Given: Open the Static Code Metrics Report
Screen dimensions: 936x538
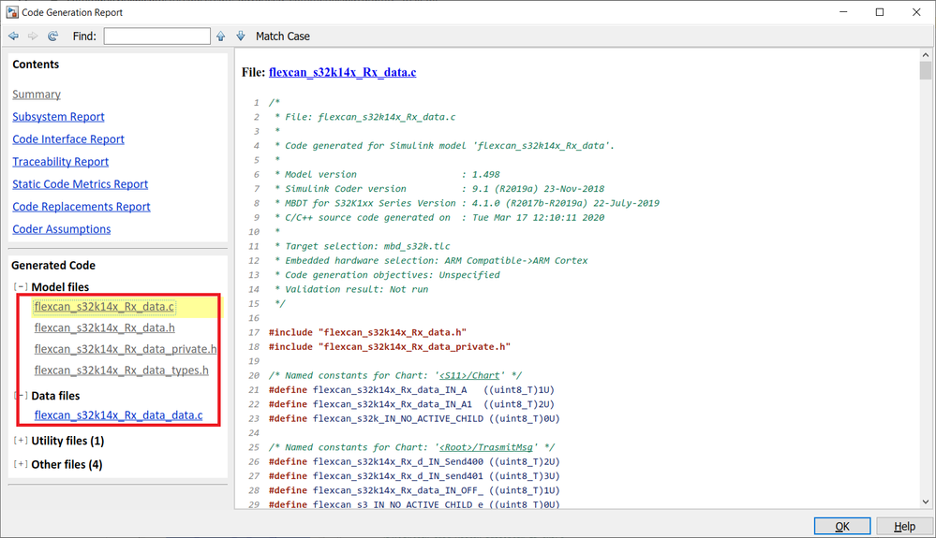Looking at the screenshot, I should click(80, 184).
